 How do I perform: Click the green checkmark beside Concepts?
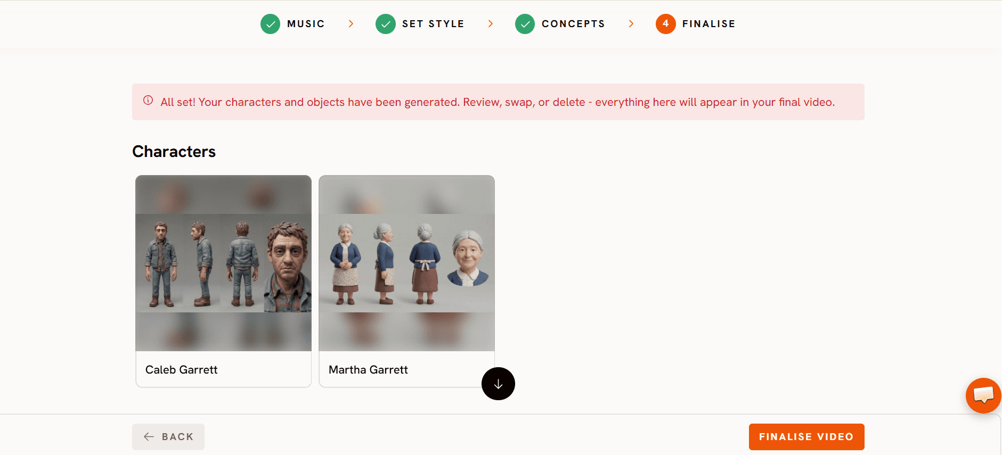tap(525, 24)
